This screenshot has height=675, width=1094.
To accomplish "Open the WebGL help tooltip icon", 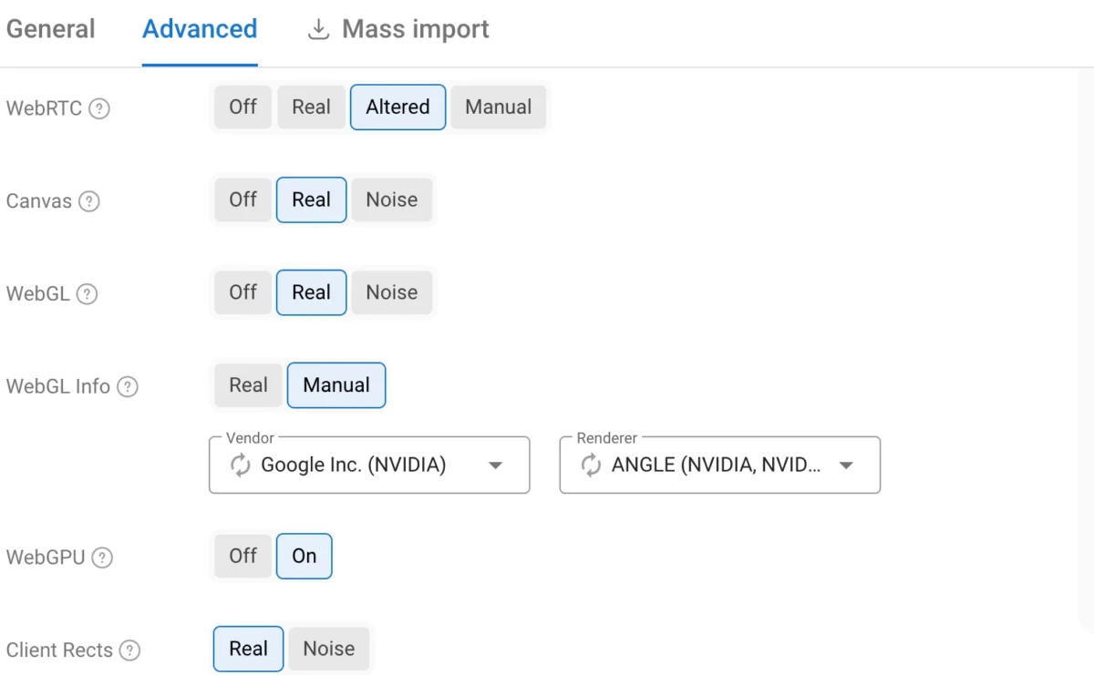I will pos(87,294).
